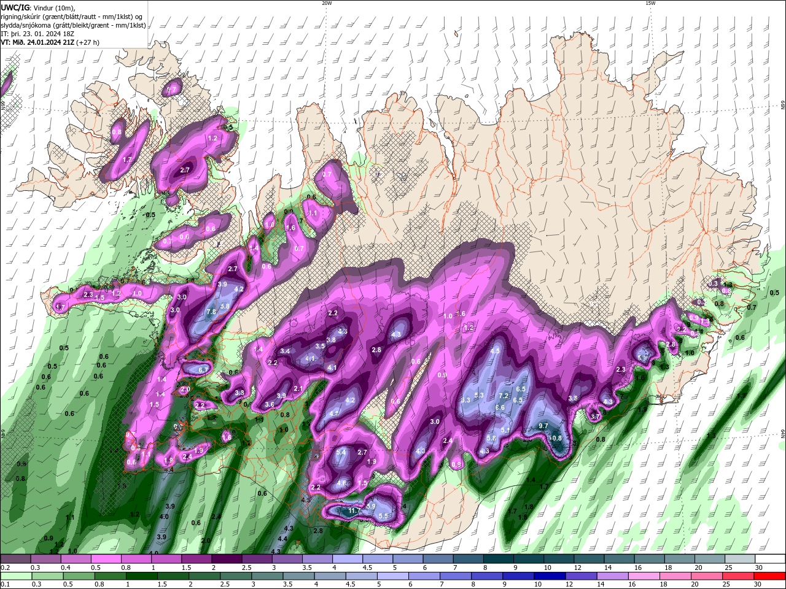
Task: Click the 6.7 snowfall value on the map
Action: [204, 370]
